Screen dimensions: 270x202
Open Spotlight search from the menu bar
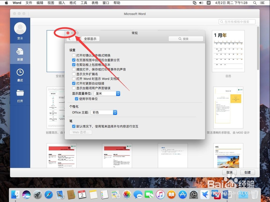(x=255, y=3)
